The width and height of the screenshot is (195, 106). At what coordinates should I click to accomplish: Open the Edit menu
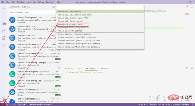click(x=13, y=2)
